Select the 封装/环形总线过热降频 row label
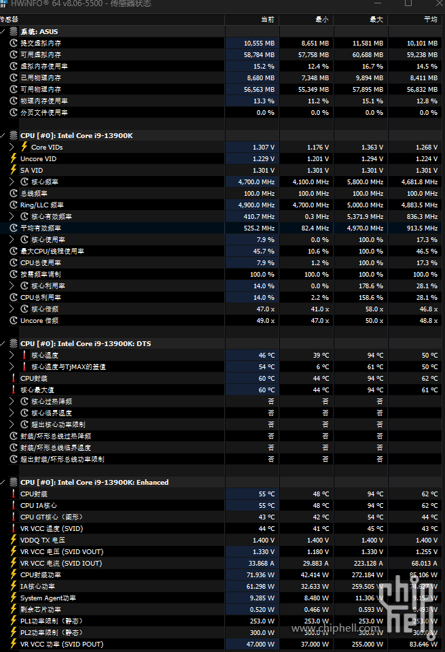The width and height of the screenshot is (445, 652). tap(56, 436)
